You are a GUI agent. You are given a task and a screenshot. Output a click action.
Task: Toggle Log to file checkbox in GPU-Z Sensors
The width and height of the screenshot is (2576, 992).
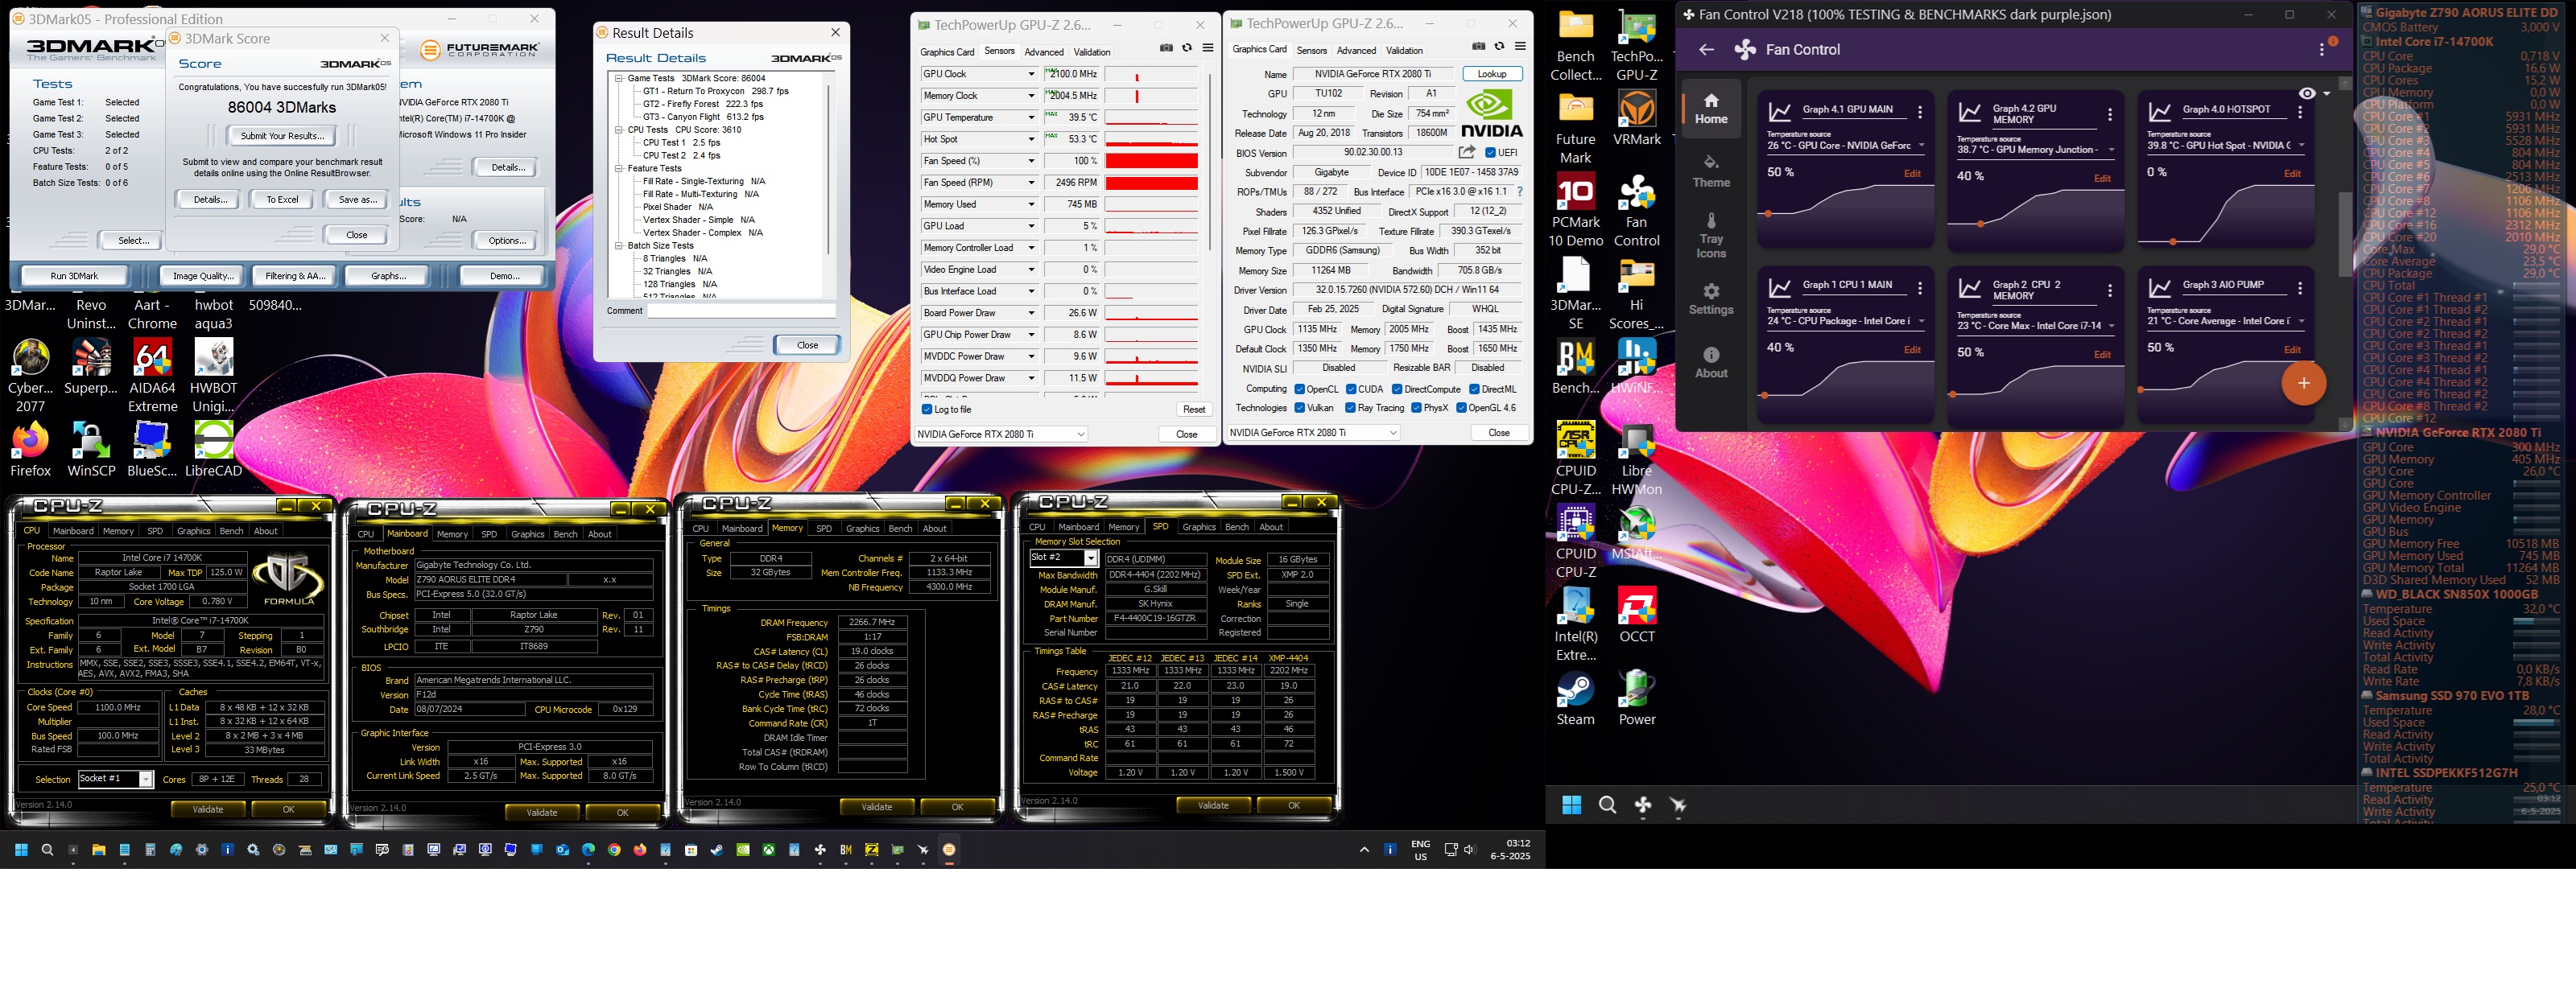[x=926, y=410]
